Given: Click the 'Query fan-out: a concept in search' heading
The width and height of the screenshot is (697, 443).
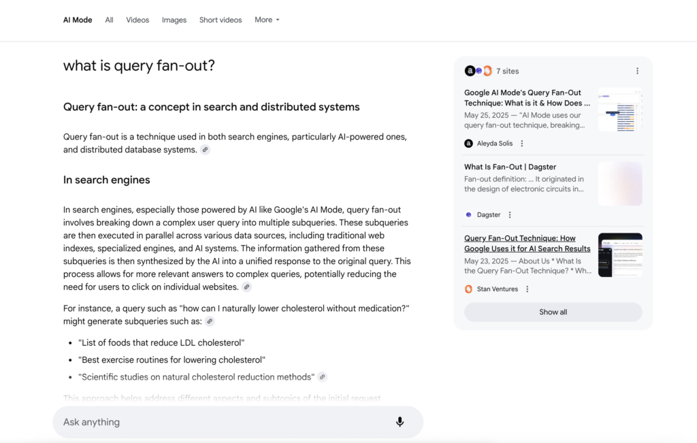Looking at the screenshot, I should 211,107.
